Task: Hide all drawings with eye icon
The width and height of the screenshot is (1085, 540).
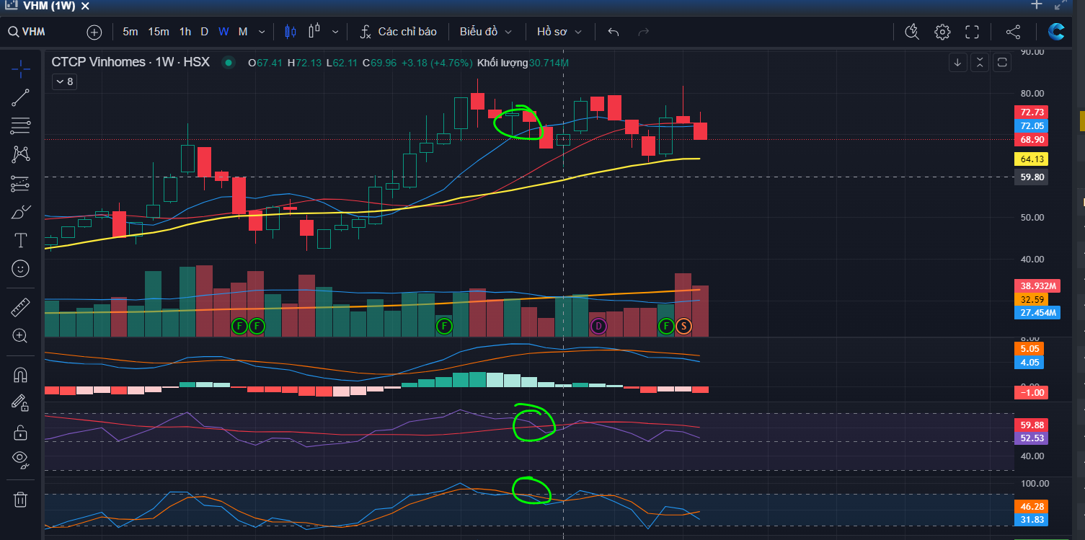Action: point(20,459)
